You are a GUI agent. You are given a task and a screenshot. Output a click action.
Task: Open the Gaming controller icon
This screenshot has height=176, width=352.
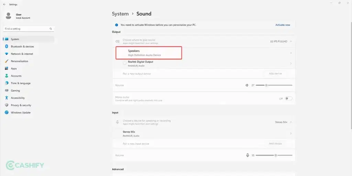tap(7, 90)
